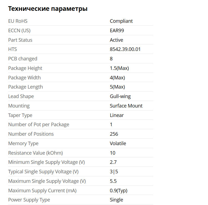Click the Taper Type label
Screen dimensions: 208x205
(20, 115)
